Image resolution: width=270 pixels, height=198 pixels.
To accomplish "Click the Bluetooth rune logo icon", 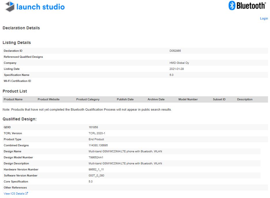I will point(232,5).
